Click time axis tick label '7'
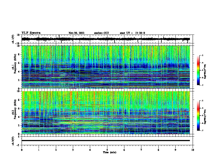 click(x=141, y=150)
